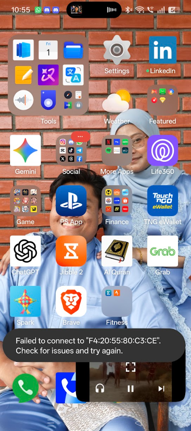Open the sound Recorder in Tools folder
The width and height of the screenshot is (191, 431).
click(23, 100)
